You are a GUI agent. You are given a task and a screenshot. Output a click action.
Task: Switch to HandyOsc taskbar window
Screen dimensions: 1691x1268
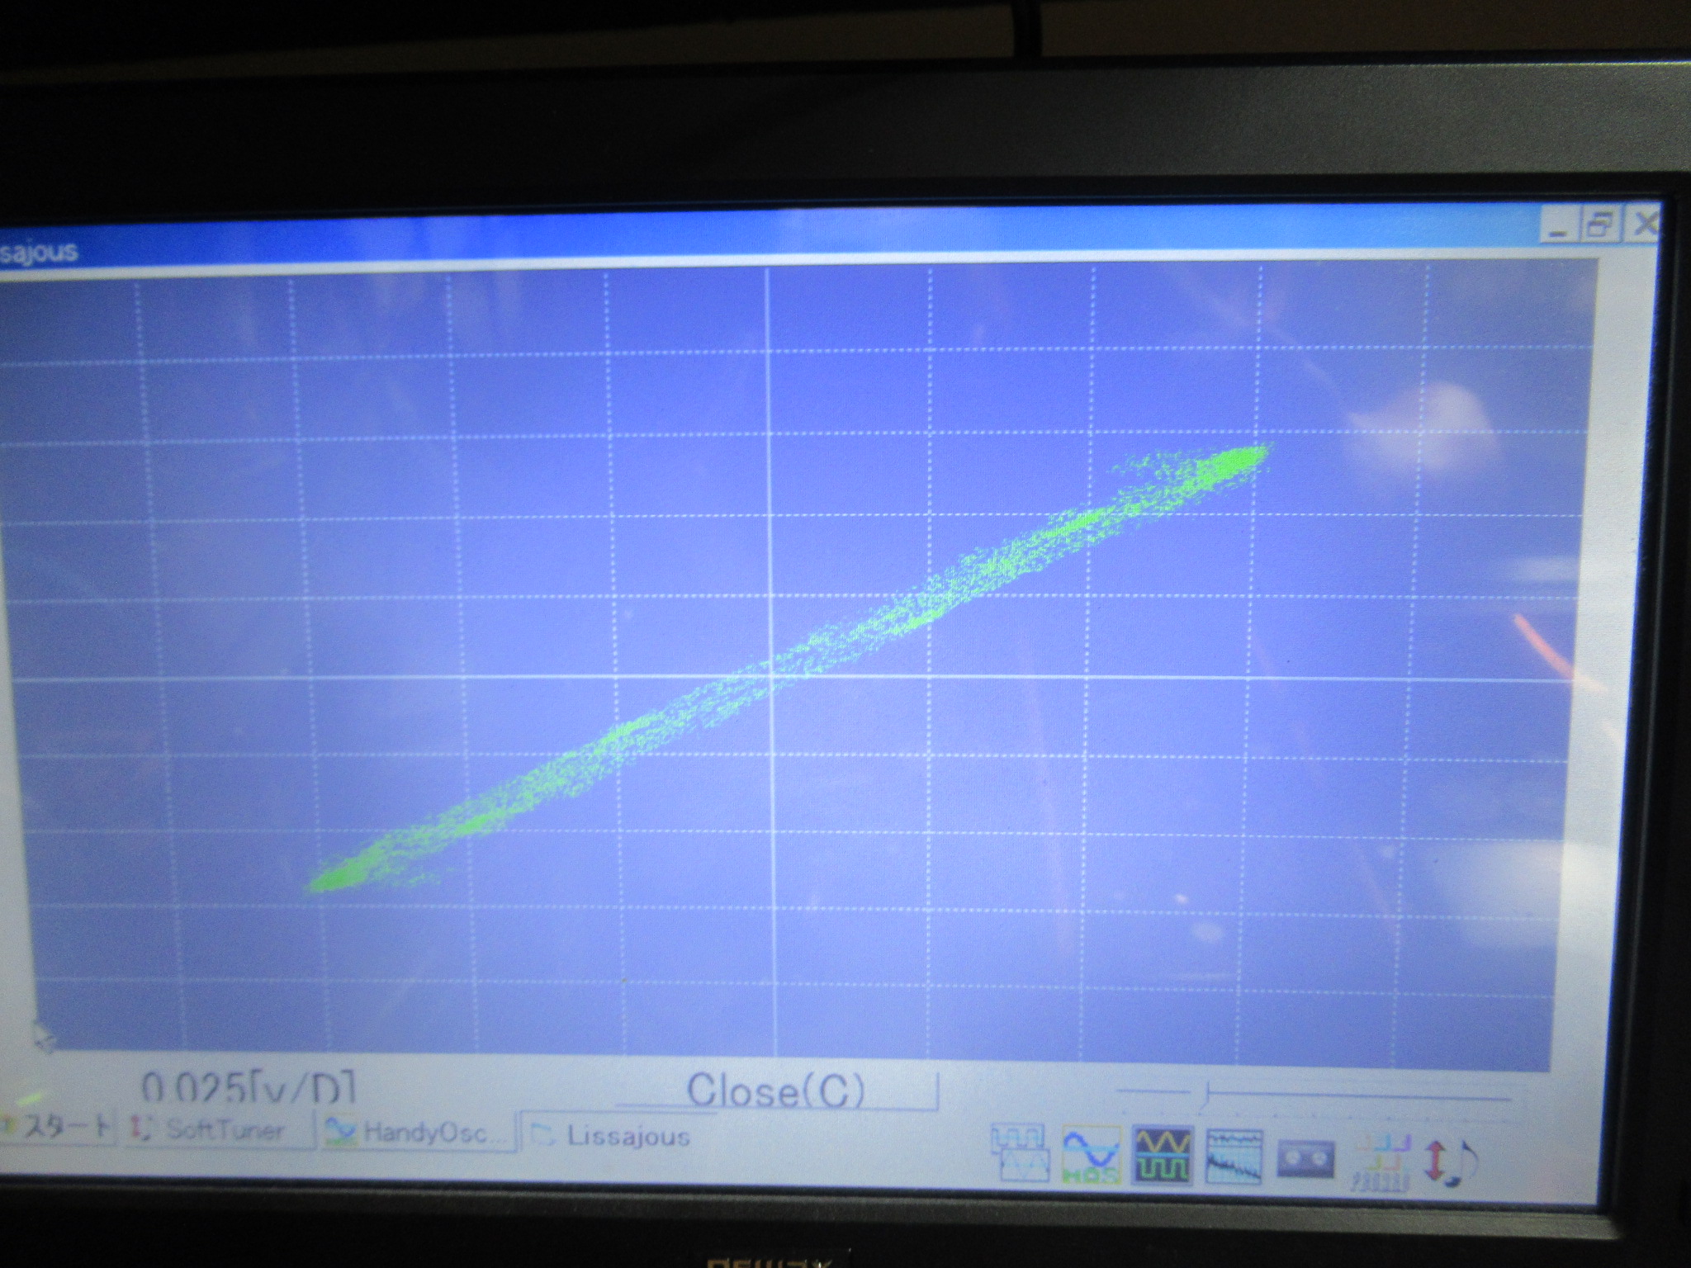418,1133
